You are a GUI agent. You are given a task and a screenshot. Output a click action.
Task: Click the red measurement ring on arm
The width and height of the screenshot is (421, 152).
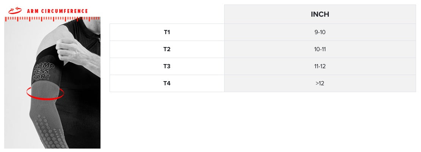[x=45, y=94]
